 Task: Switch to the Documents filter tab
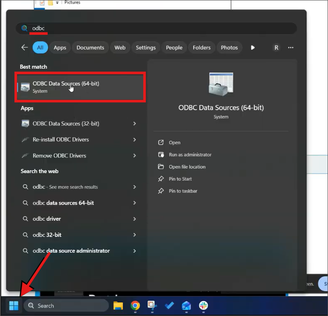(90, 47)
